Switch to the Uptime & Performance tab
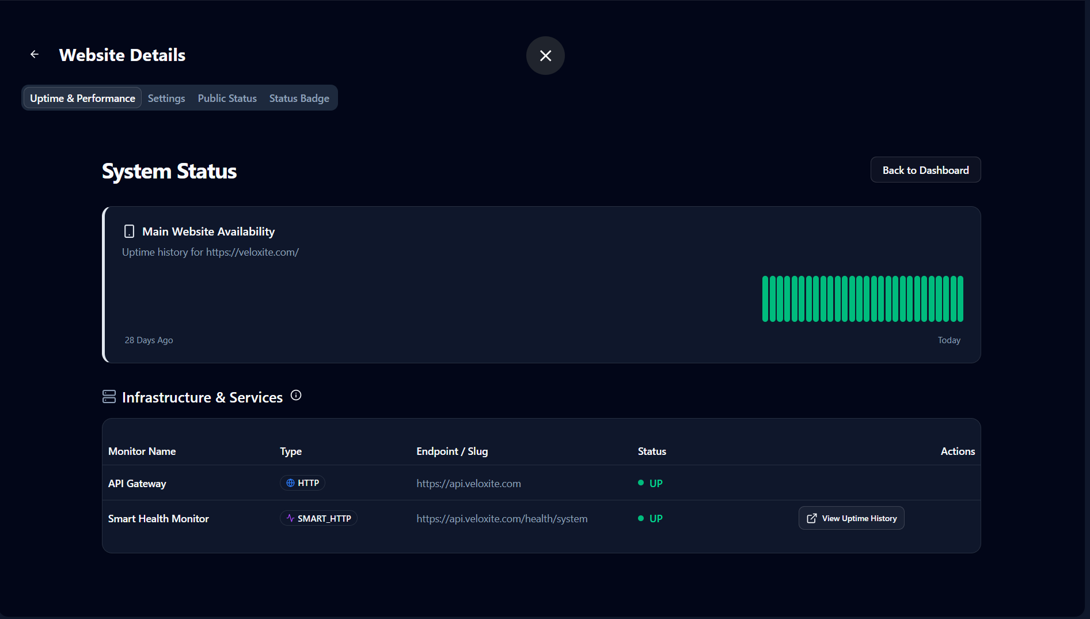The image size is (1090, 619). tap(82, 98)
